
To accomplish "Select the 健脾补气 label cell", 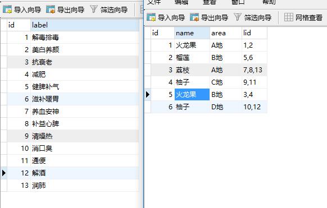I will pyautogui.click(x=85, y=87).
